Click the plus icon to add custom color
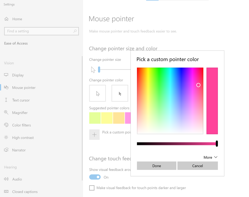 94,135
